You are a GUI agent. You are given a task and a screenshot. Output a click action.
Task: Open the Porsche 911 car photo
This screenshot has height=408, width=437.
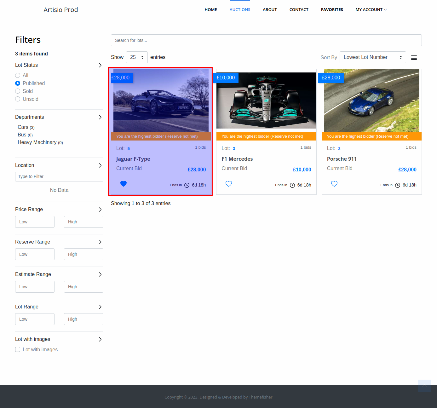[x=372, y=101]
